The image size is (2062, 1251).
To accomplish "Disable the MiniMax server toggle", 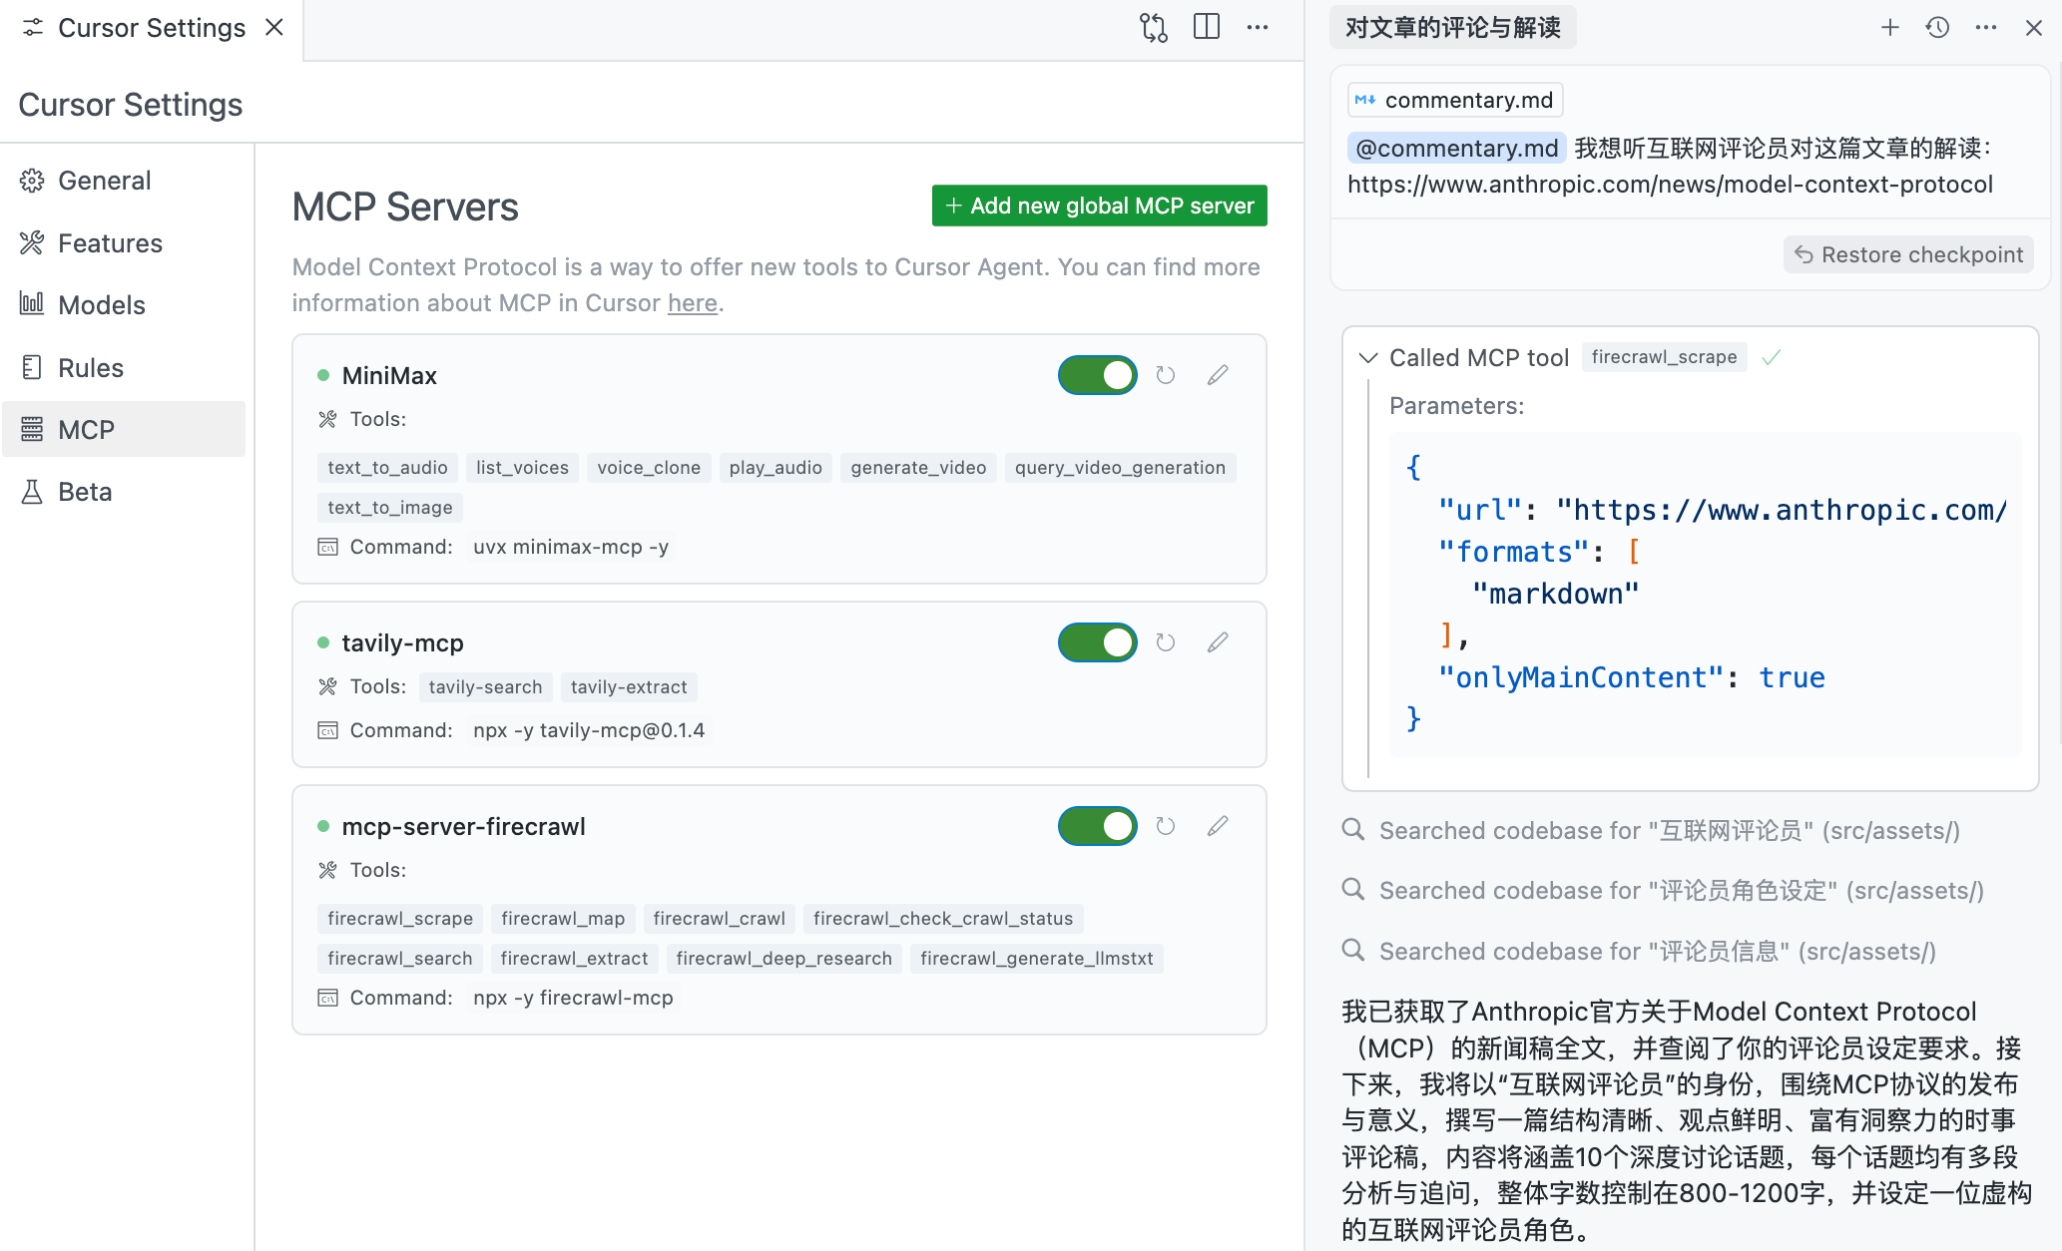I will 1097,375.
